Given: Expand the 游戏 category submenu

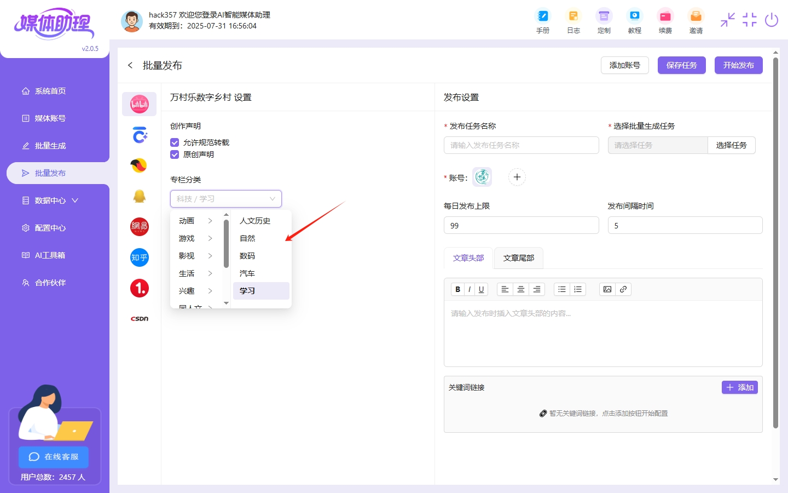Looking at the screenshot, I should click(x=195, y=238).
